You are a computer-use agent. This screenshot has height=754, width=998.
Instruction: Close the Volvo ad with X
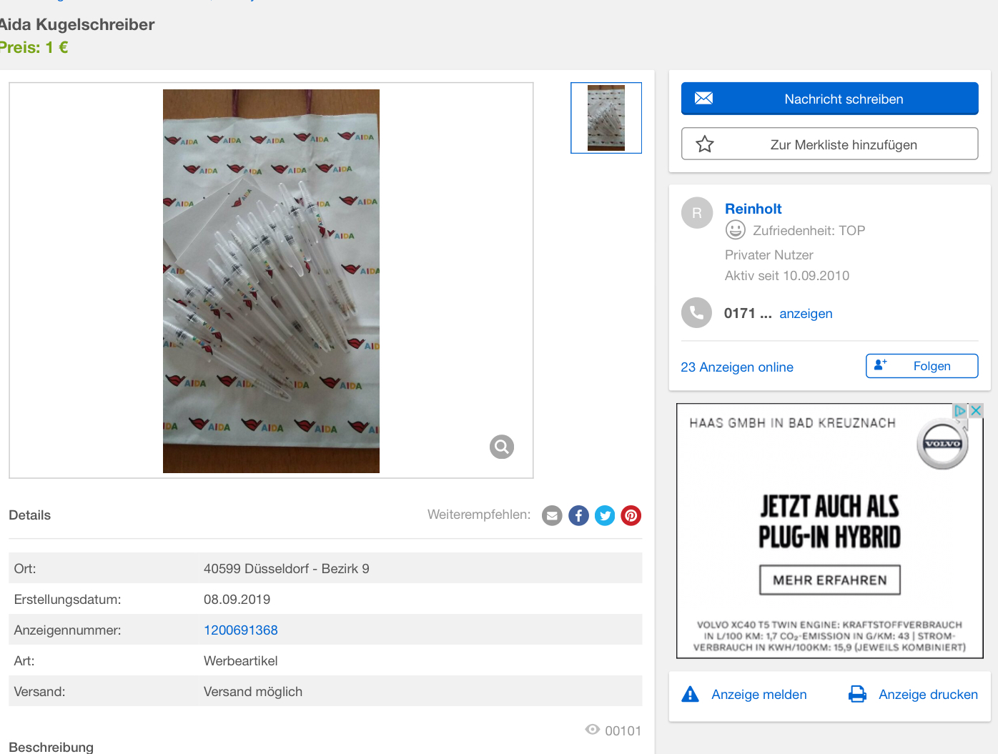click(x=976, y=410)
